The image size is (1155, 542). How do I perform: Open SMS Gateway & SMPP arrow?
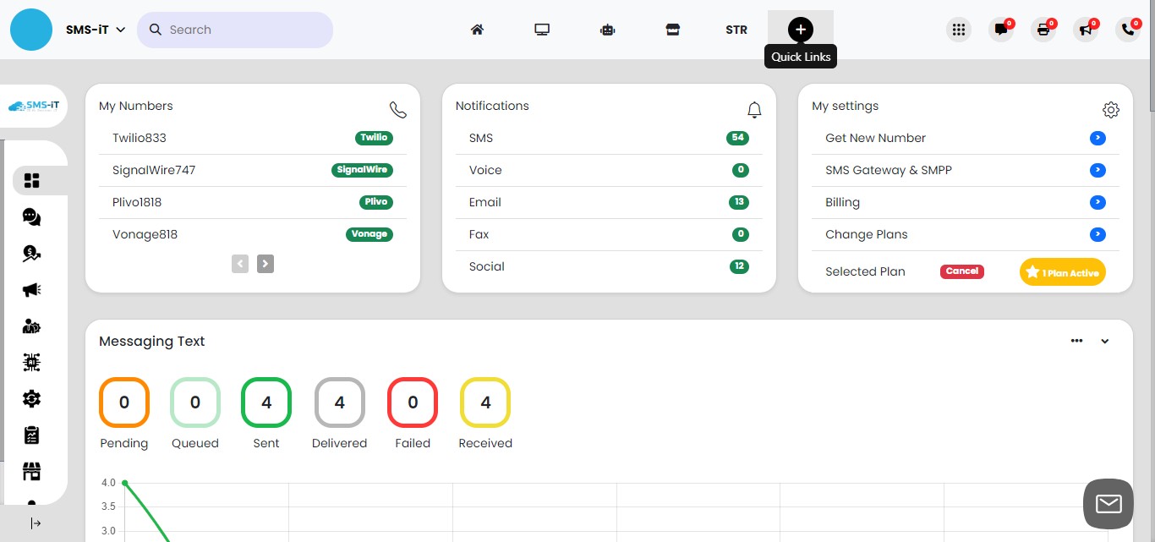[x=1098, y=170]
